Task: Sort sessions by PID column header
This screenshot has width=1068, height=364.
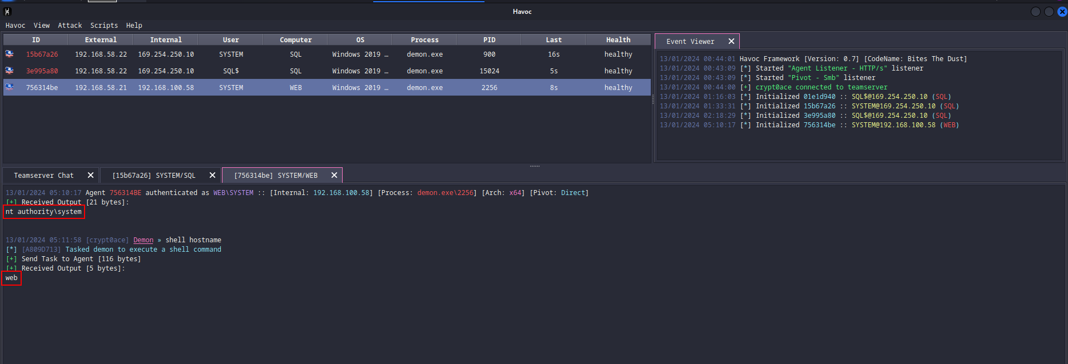Action: tap(489, 40)
